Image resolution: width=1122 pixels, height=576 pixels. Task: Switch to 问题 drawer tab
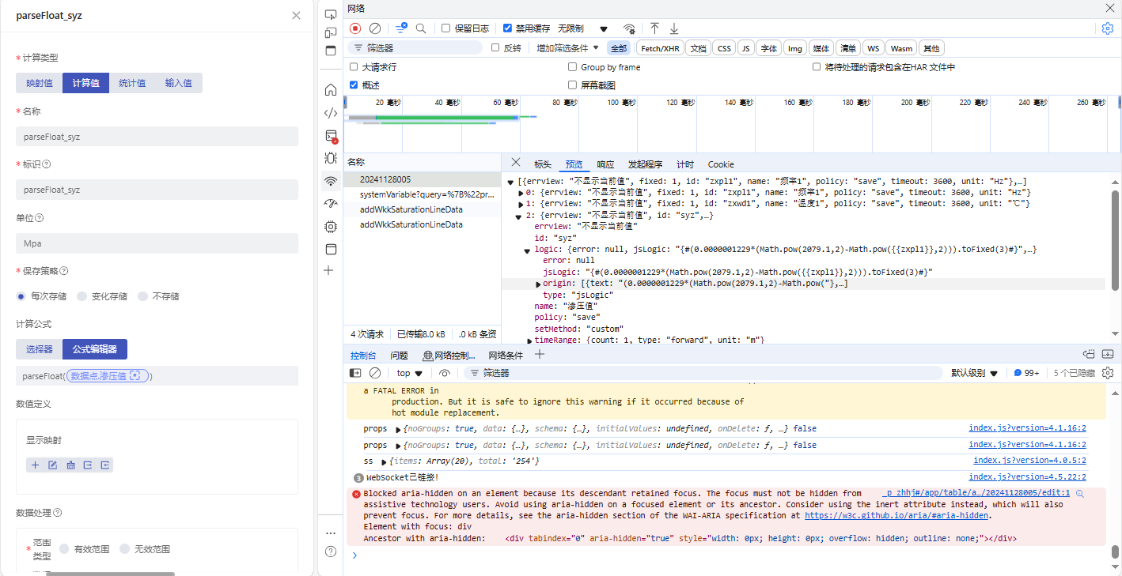pyautogui.click(x=399, y=356)
